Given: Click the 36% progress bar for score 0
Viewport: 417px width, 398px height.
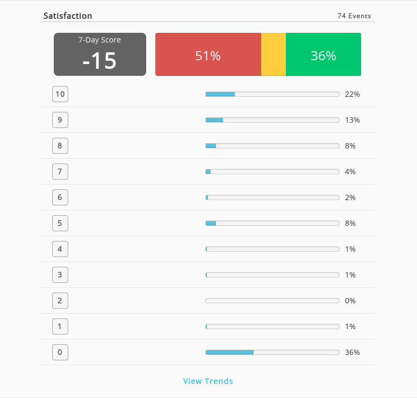Looking at the screenshot, I should (272, 352).
